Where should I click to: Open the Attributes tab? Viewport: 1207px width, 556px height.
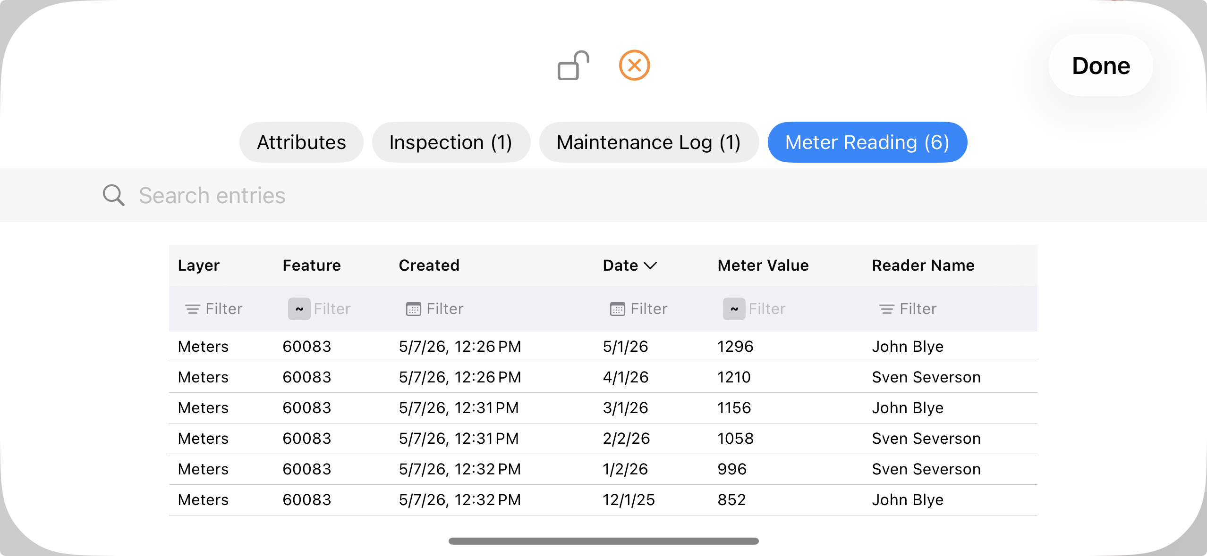301,142
